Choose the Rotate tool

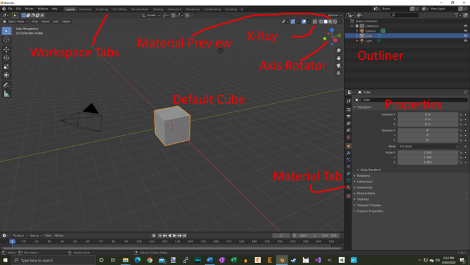[7, 58]
